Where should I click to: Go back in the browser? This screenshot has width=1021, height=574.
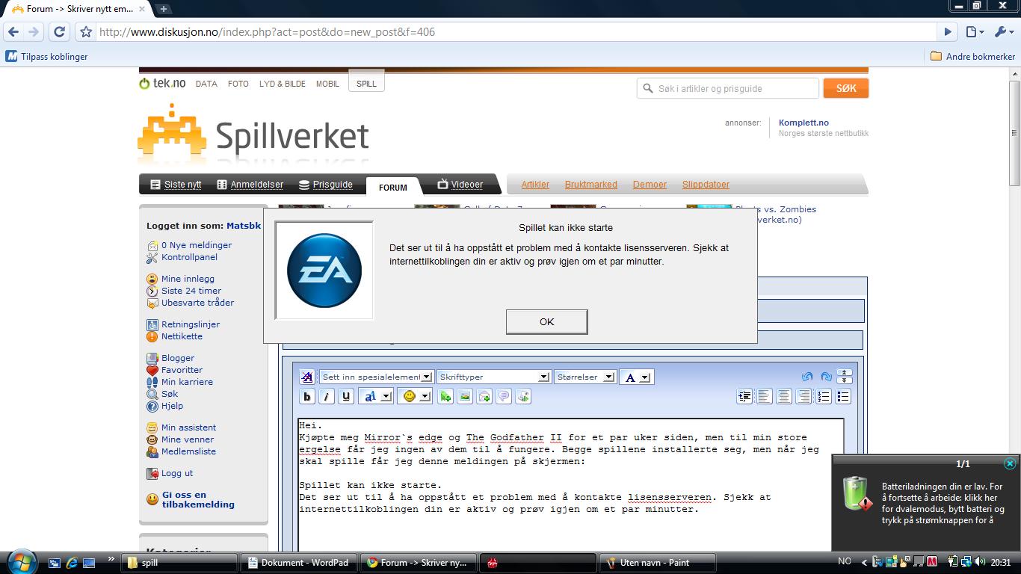tap(13, 31)
